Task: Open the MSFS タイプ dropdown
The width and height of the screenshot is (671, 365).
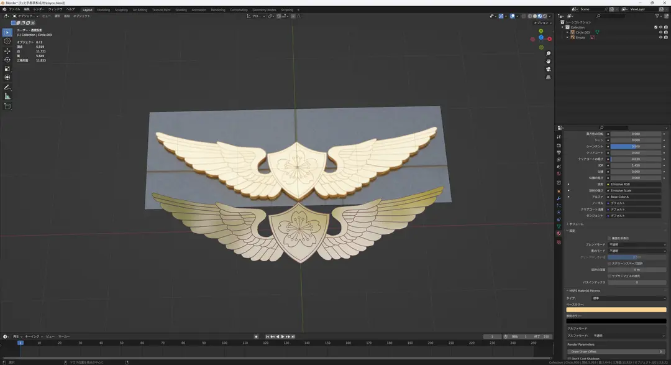Action: [629, 298]
